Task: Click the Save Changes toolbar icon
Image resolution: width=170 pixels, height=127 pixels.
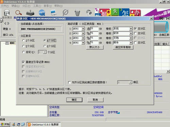Action: click(7, 13)
